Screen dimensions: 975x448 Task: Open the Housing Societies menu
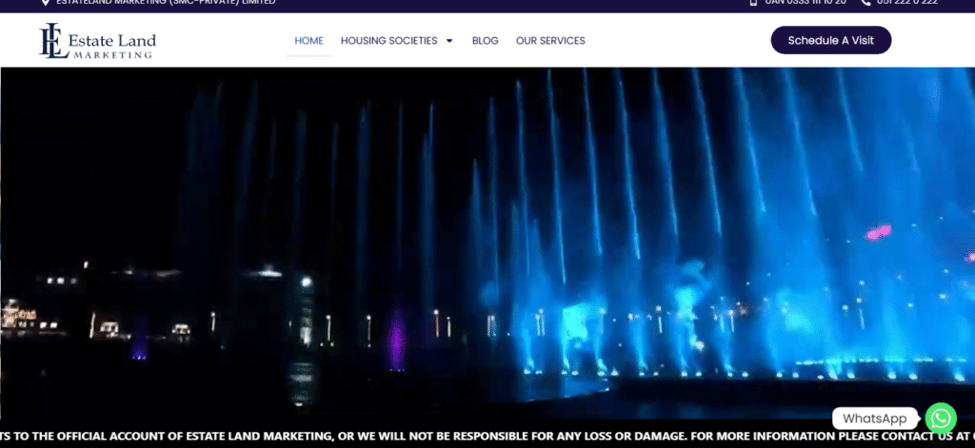388,41
